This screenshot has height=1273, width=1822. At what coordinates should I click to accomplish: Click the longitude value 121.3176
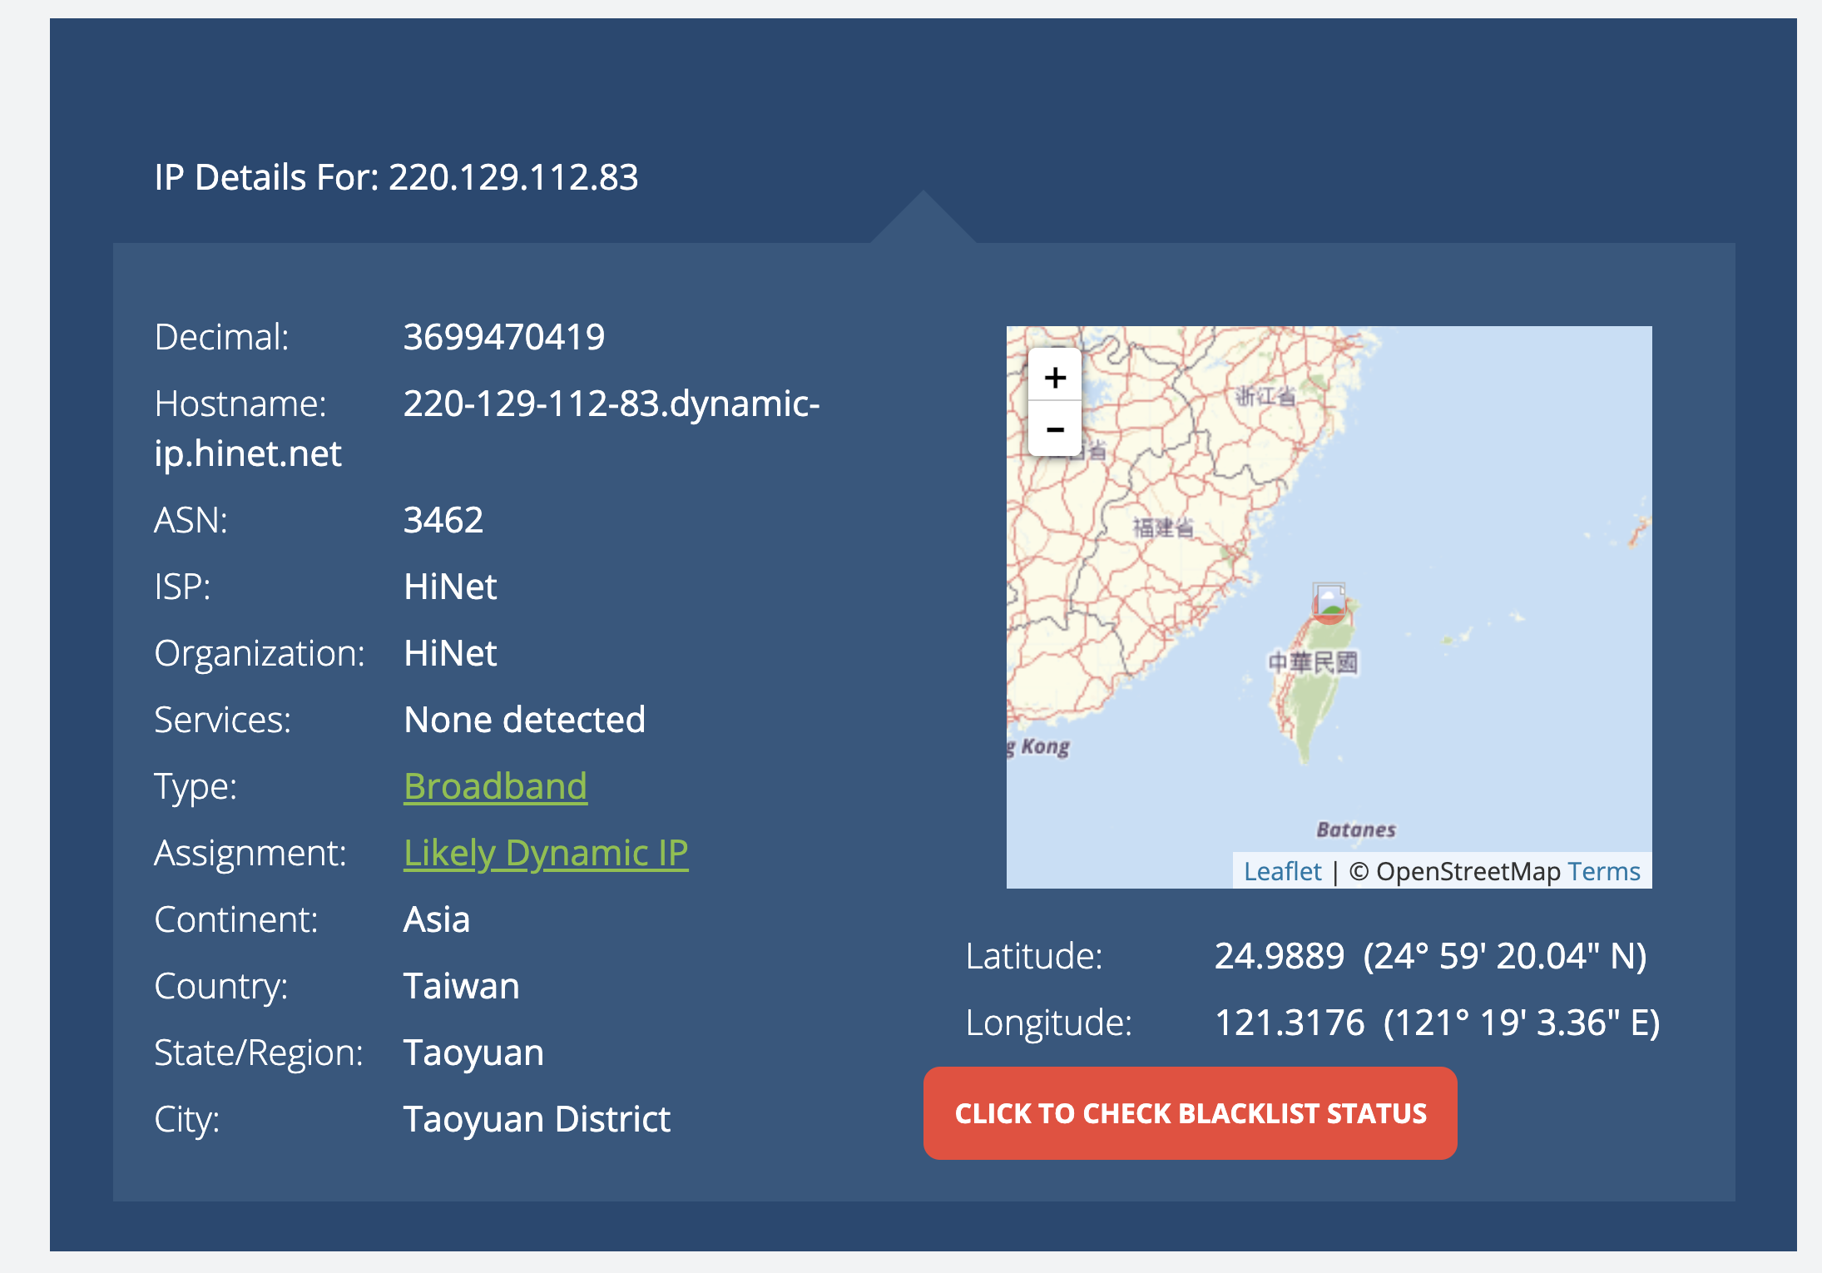1290,1023
